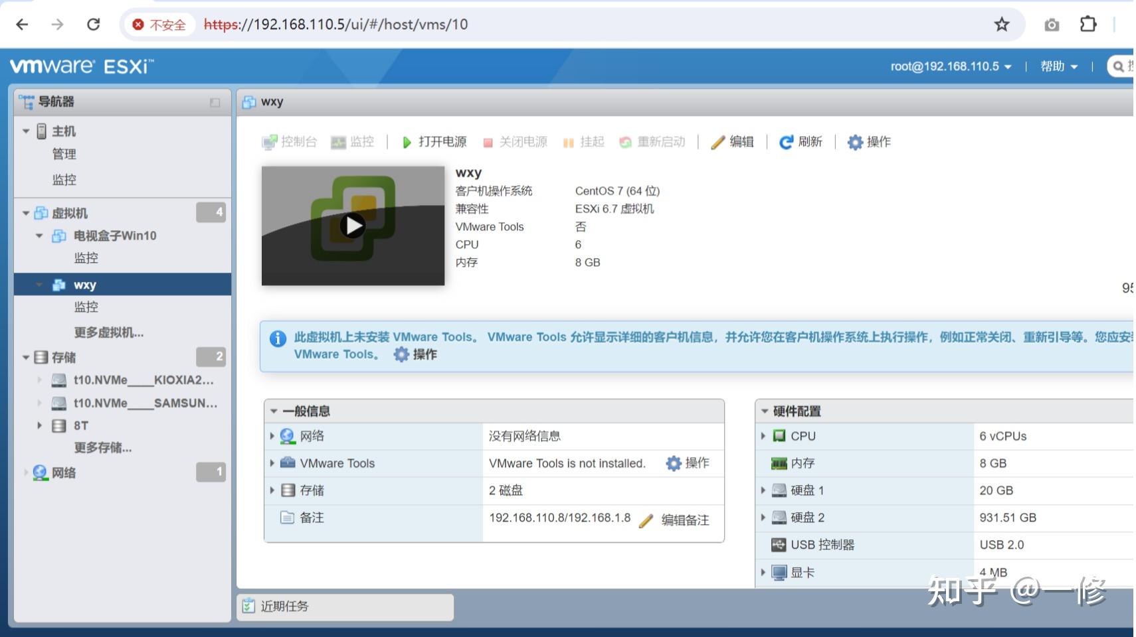Expand the 硬盘 1 hardware row
This screenshot has height=637, width=1136.
pos(763,490)
